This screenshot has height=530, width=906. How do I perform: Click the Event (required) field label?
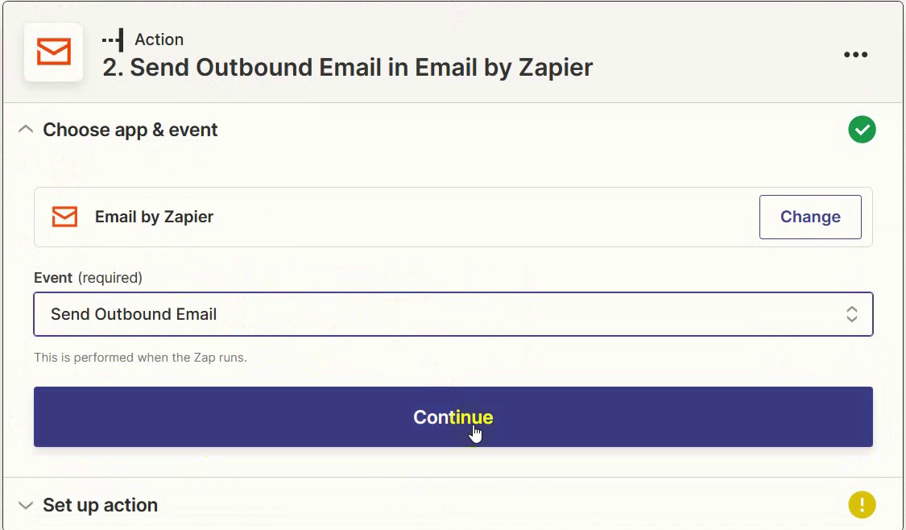coord(88,278)
